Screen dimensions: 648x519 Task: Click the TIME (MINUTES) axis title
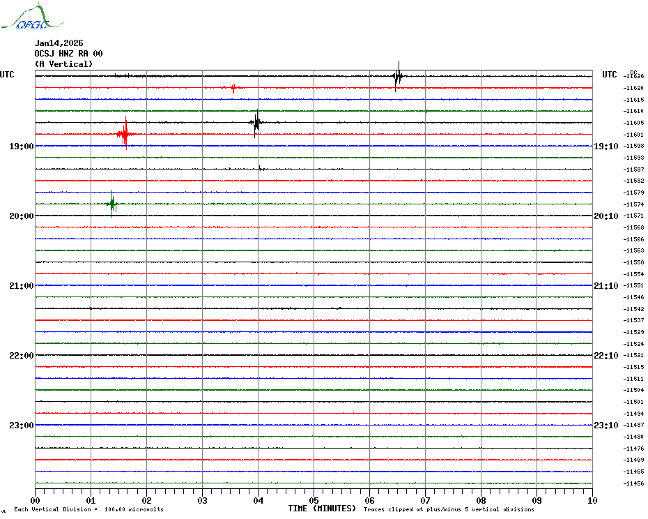(x=322, y=509)
